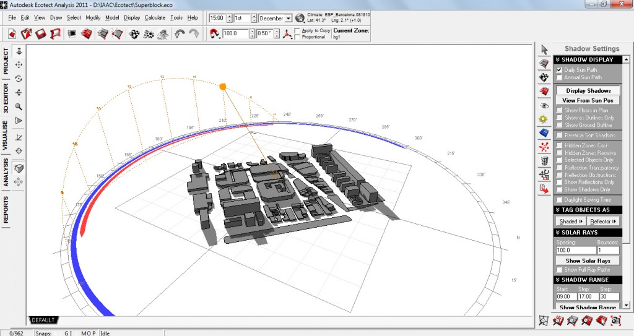Toggle the Daylight Saving Time checkbox
Screen dimensions: 634x336
(560, 200)
